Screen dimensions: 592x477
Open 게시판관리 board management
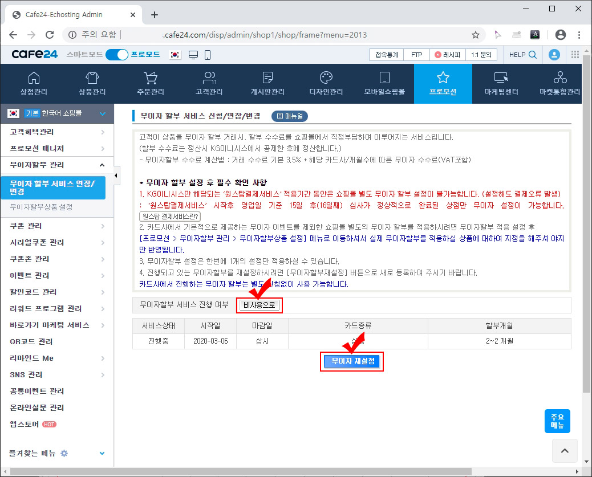(x=267, y=83)
